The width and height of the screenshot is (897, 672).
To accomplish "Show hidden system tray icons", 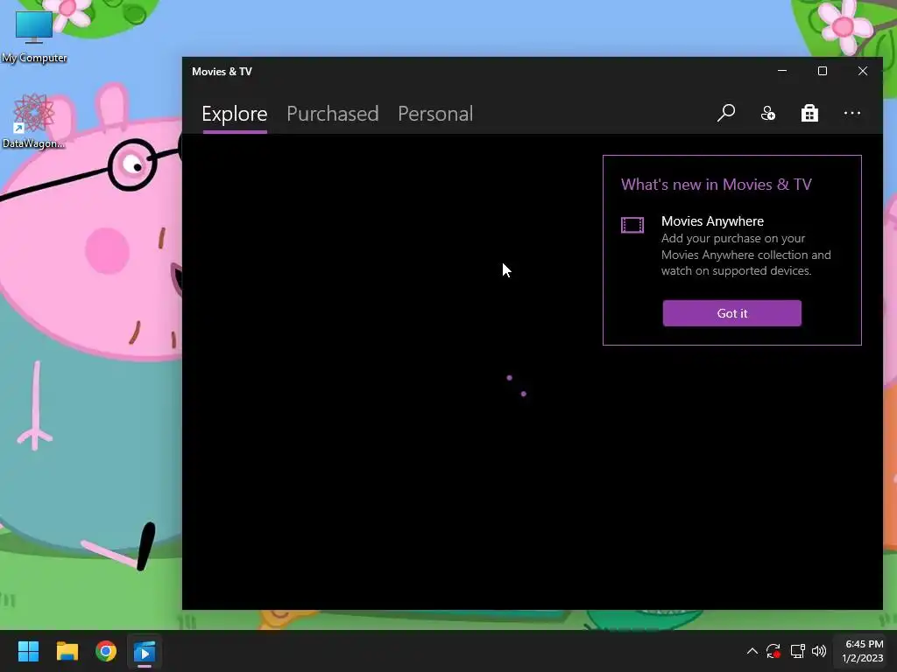I will pos(752,651).
